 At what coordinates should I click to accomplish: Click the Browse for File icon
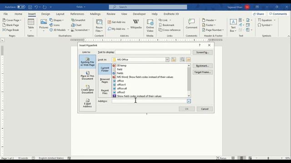click(x=188, y=59)
